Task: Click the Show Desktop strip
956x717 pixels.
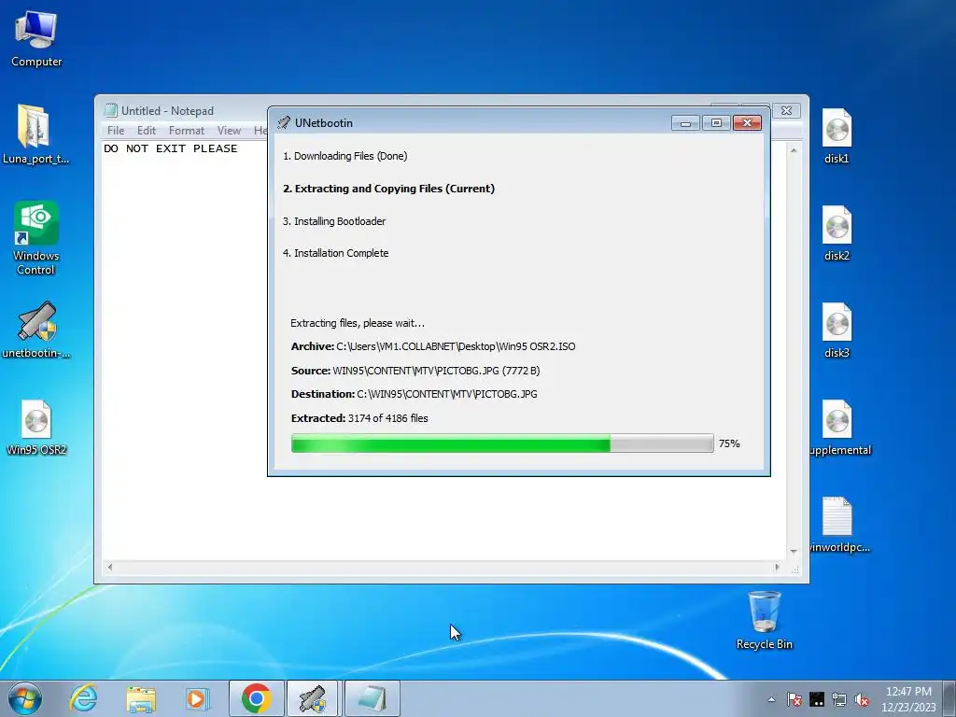Action: click(949, 698)
